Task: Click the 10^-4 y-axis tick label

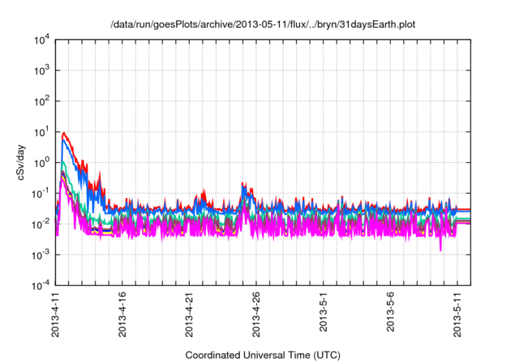Action: (x=40, y=285)
